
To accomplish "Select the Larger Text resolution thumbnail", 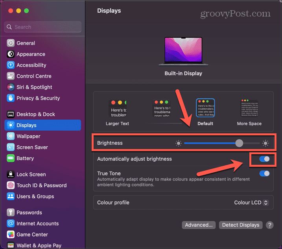I will [118, 108].
